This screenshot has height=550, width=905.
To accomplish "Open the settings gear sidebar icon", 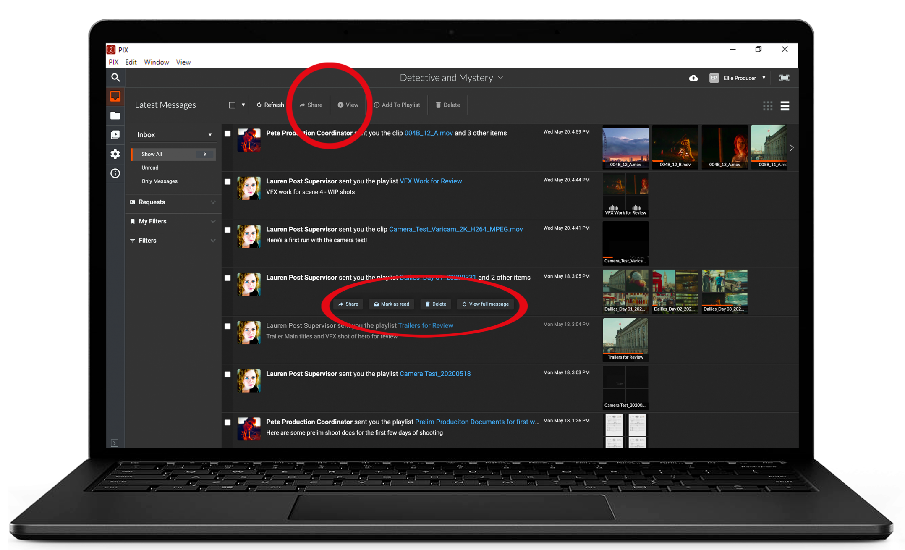I will click(x=115, y=154).
